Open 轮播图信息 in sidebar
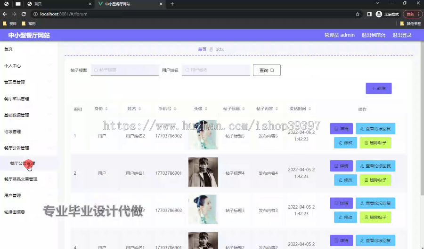The height and width of the screenshot is (249, 424). click(28, 212)
